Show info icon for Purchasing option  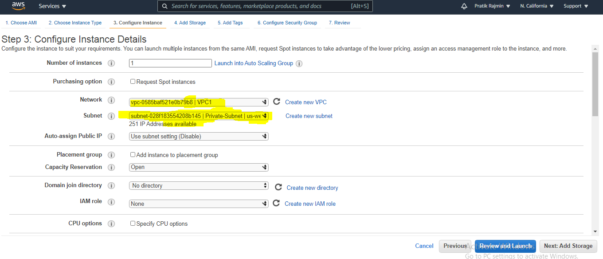point(111,82)
